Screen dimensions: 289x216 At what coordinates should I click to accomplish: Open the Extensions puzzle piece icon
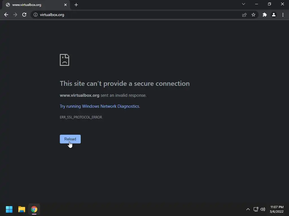265,15
